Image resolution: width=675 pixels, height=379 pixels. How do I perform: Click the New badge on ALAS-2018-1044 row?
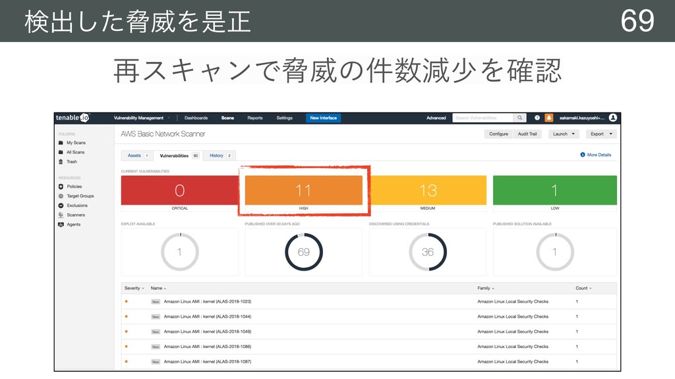pyautogui.click(x=156, y=316)
